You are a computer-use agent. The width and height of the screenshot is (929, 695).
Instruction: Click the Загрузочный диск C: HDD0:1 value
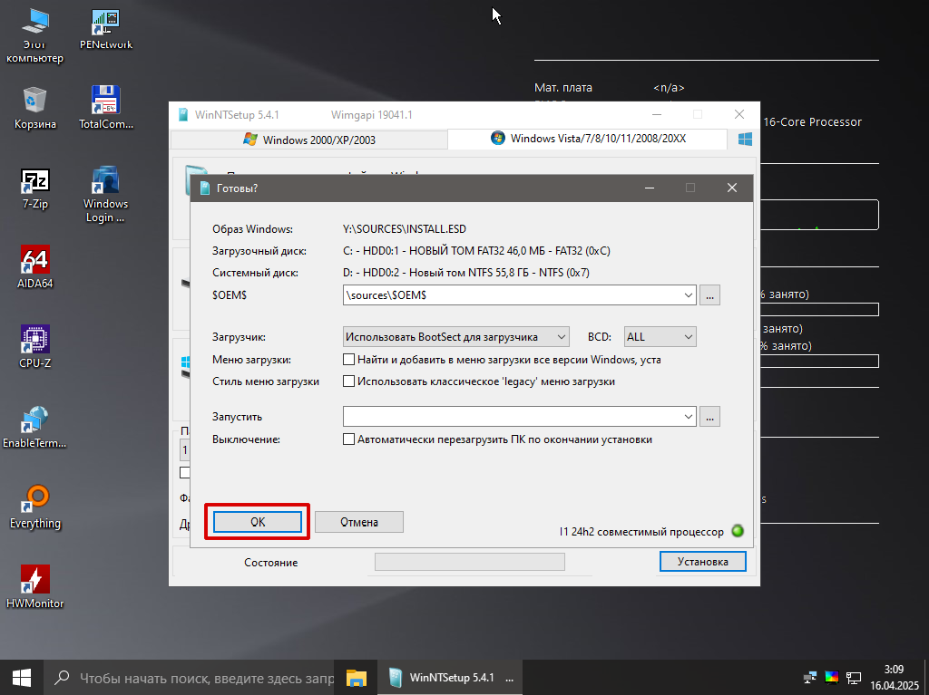click(476, 251)
